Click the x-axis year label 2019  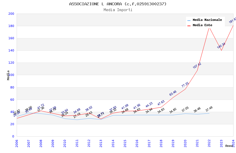pos(173,143)
